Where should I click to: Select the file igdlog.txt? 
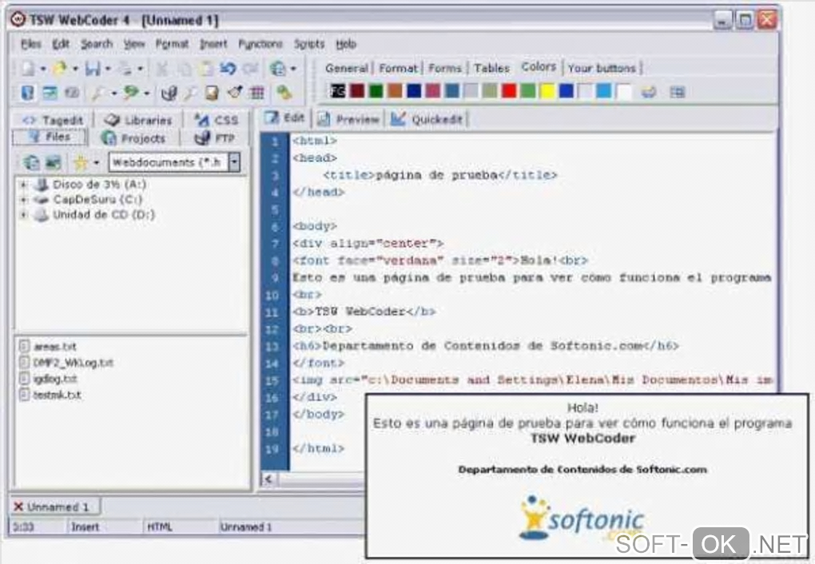point(48,379)
